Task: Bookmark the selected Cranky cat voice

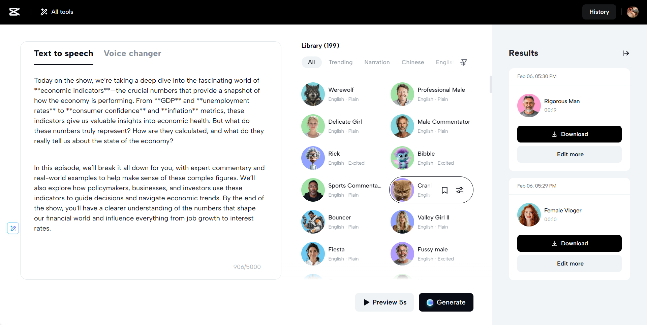Action: pos(444,190)
